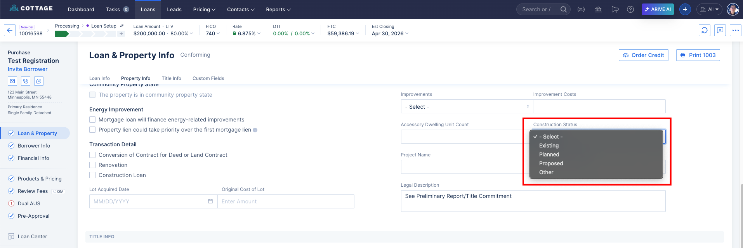Image resolution: width=743 pixels, height=248 pixels.
Task: Click the Original Cost of Lot field
Action: point(286,201)
